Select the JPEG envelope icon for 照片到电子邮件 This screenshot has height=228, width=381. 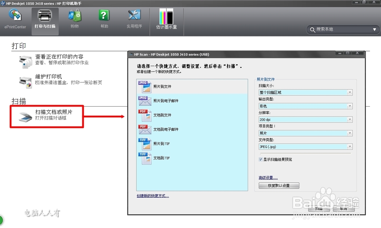145,101
